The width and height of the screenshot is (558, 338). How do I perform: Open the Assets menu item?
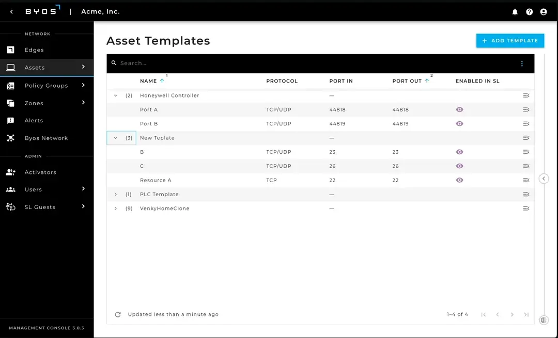(x=47, y=68)
